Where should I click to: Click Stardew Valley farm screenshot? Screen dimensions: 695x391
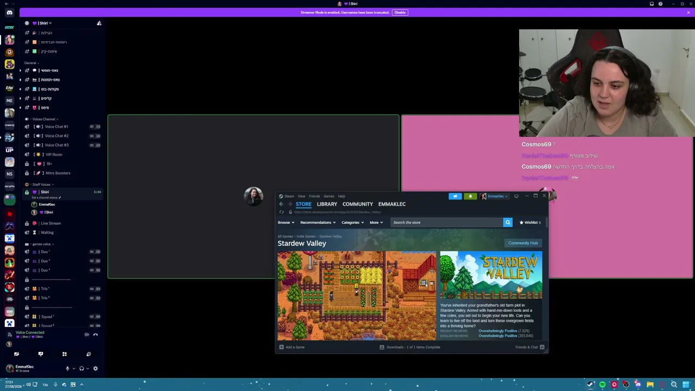coord(357,296)
